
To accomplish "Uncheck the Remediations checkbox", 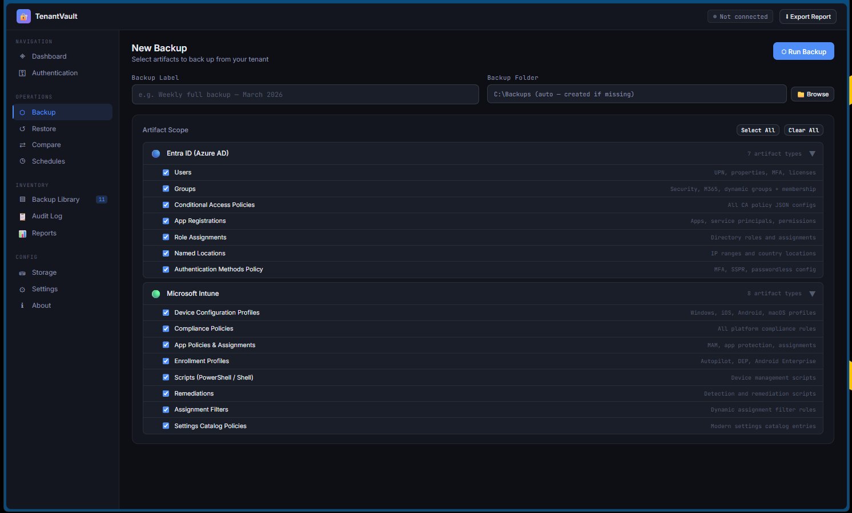I will click(166, 393).
